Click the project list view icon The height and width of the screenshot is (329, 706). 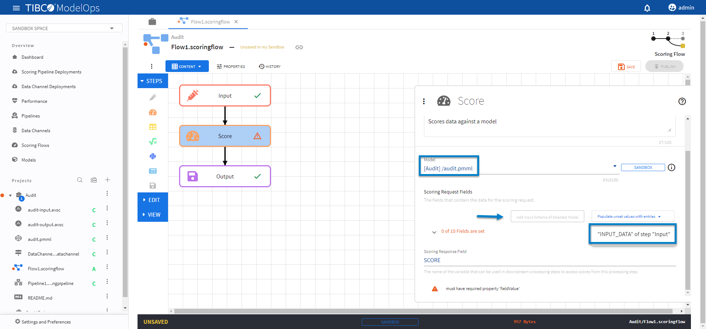click(94, 180)
